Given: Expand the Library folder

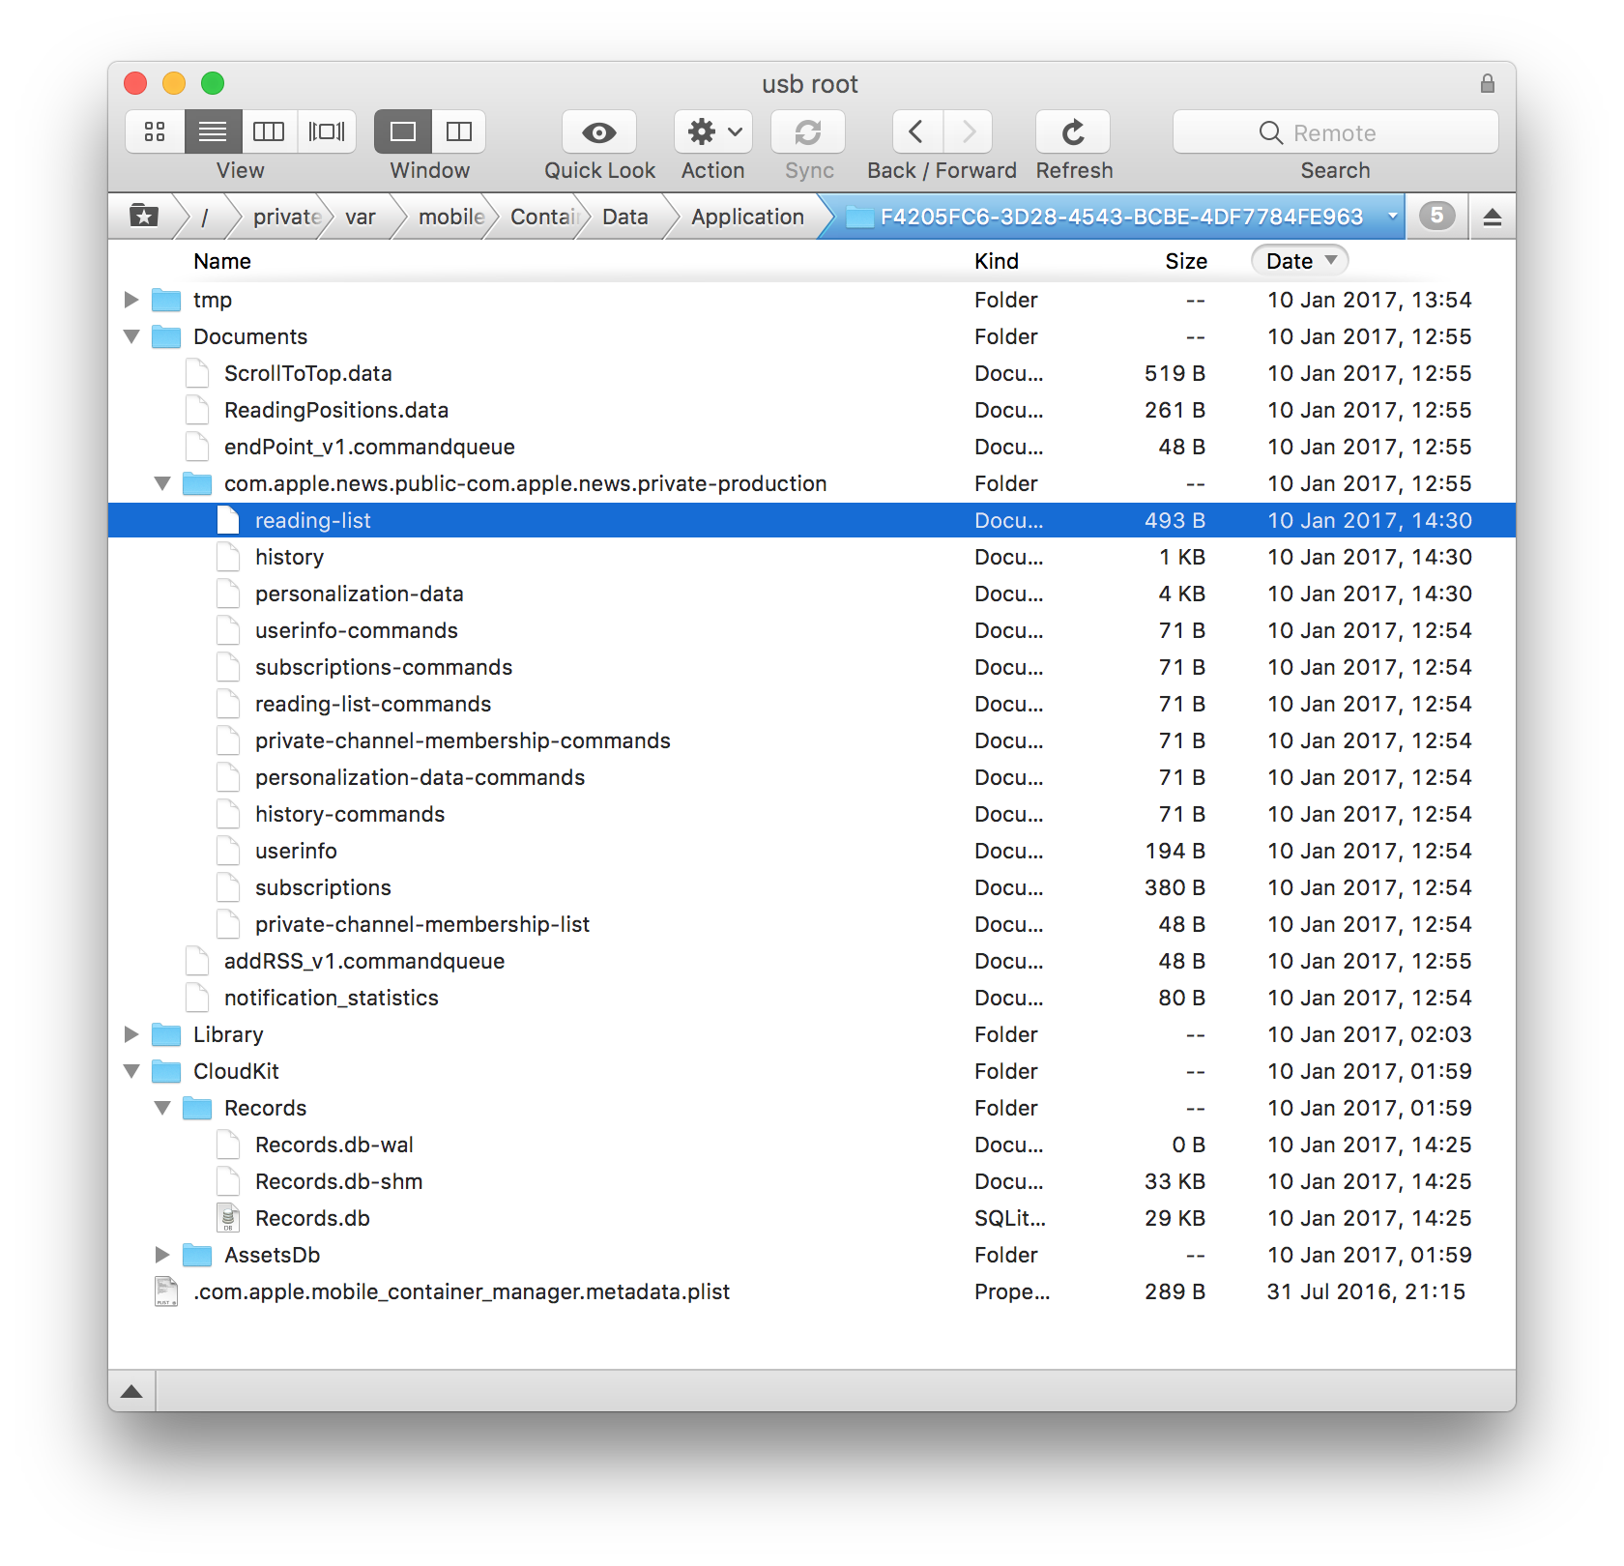Looking at the screenshot, I should 131,1034.
